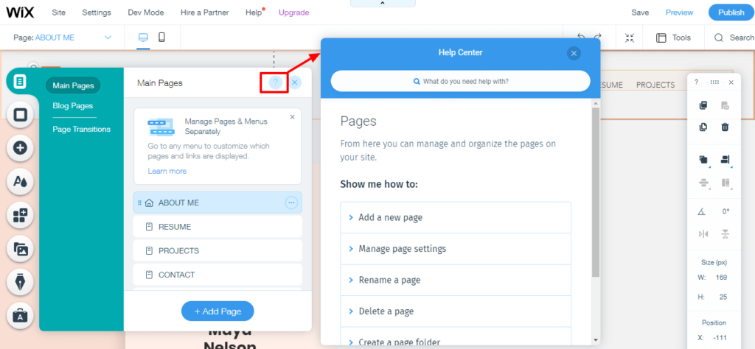Open the Help menu
Screen dimensions: 755x349
[x=254, y=13]
